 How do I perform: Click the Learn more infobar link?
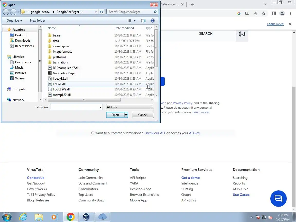click(x=275, y=24)
